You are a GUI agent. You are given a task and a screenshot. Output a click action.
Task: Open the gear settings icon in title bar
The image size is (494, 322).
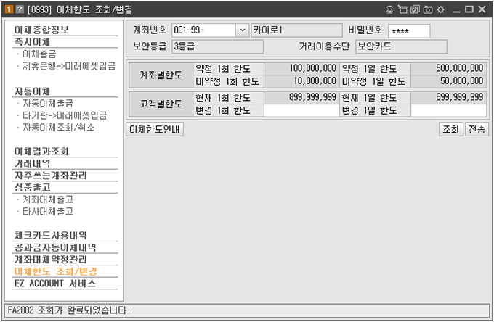coord(440,9)
